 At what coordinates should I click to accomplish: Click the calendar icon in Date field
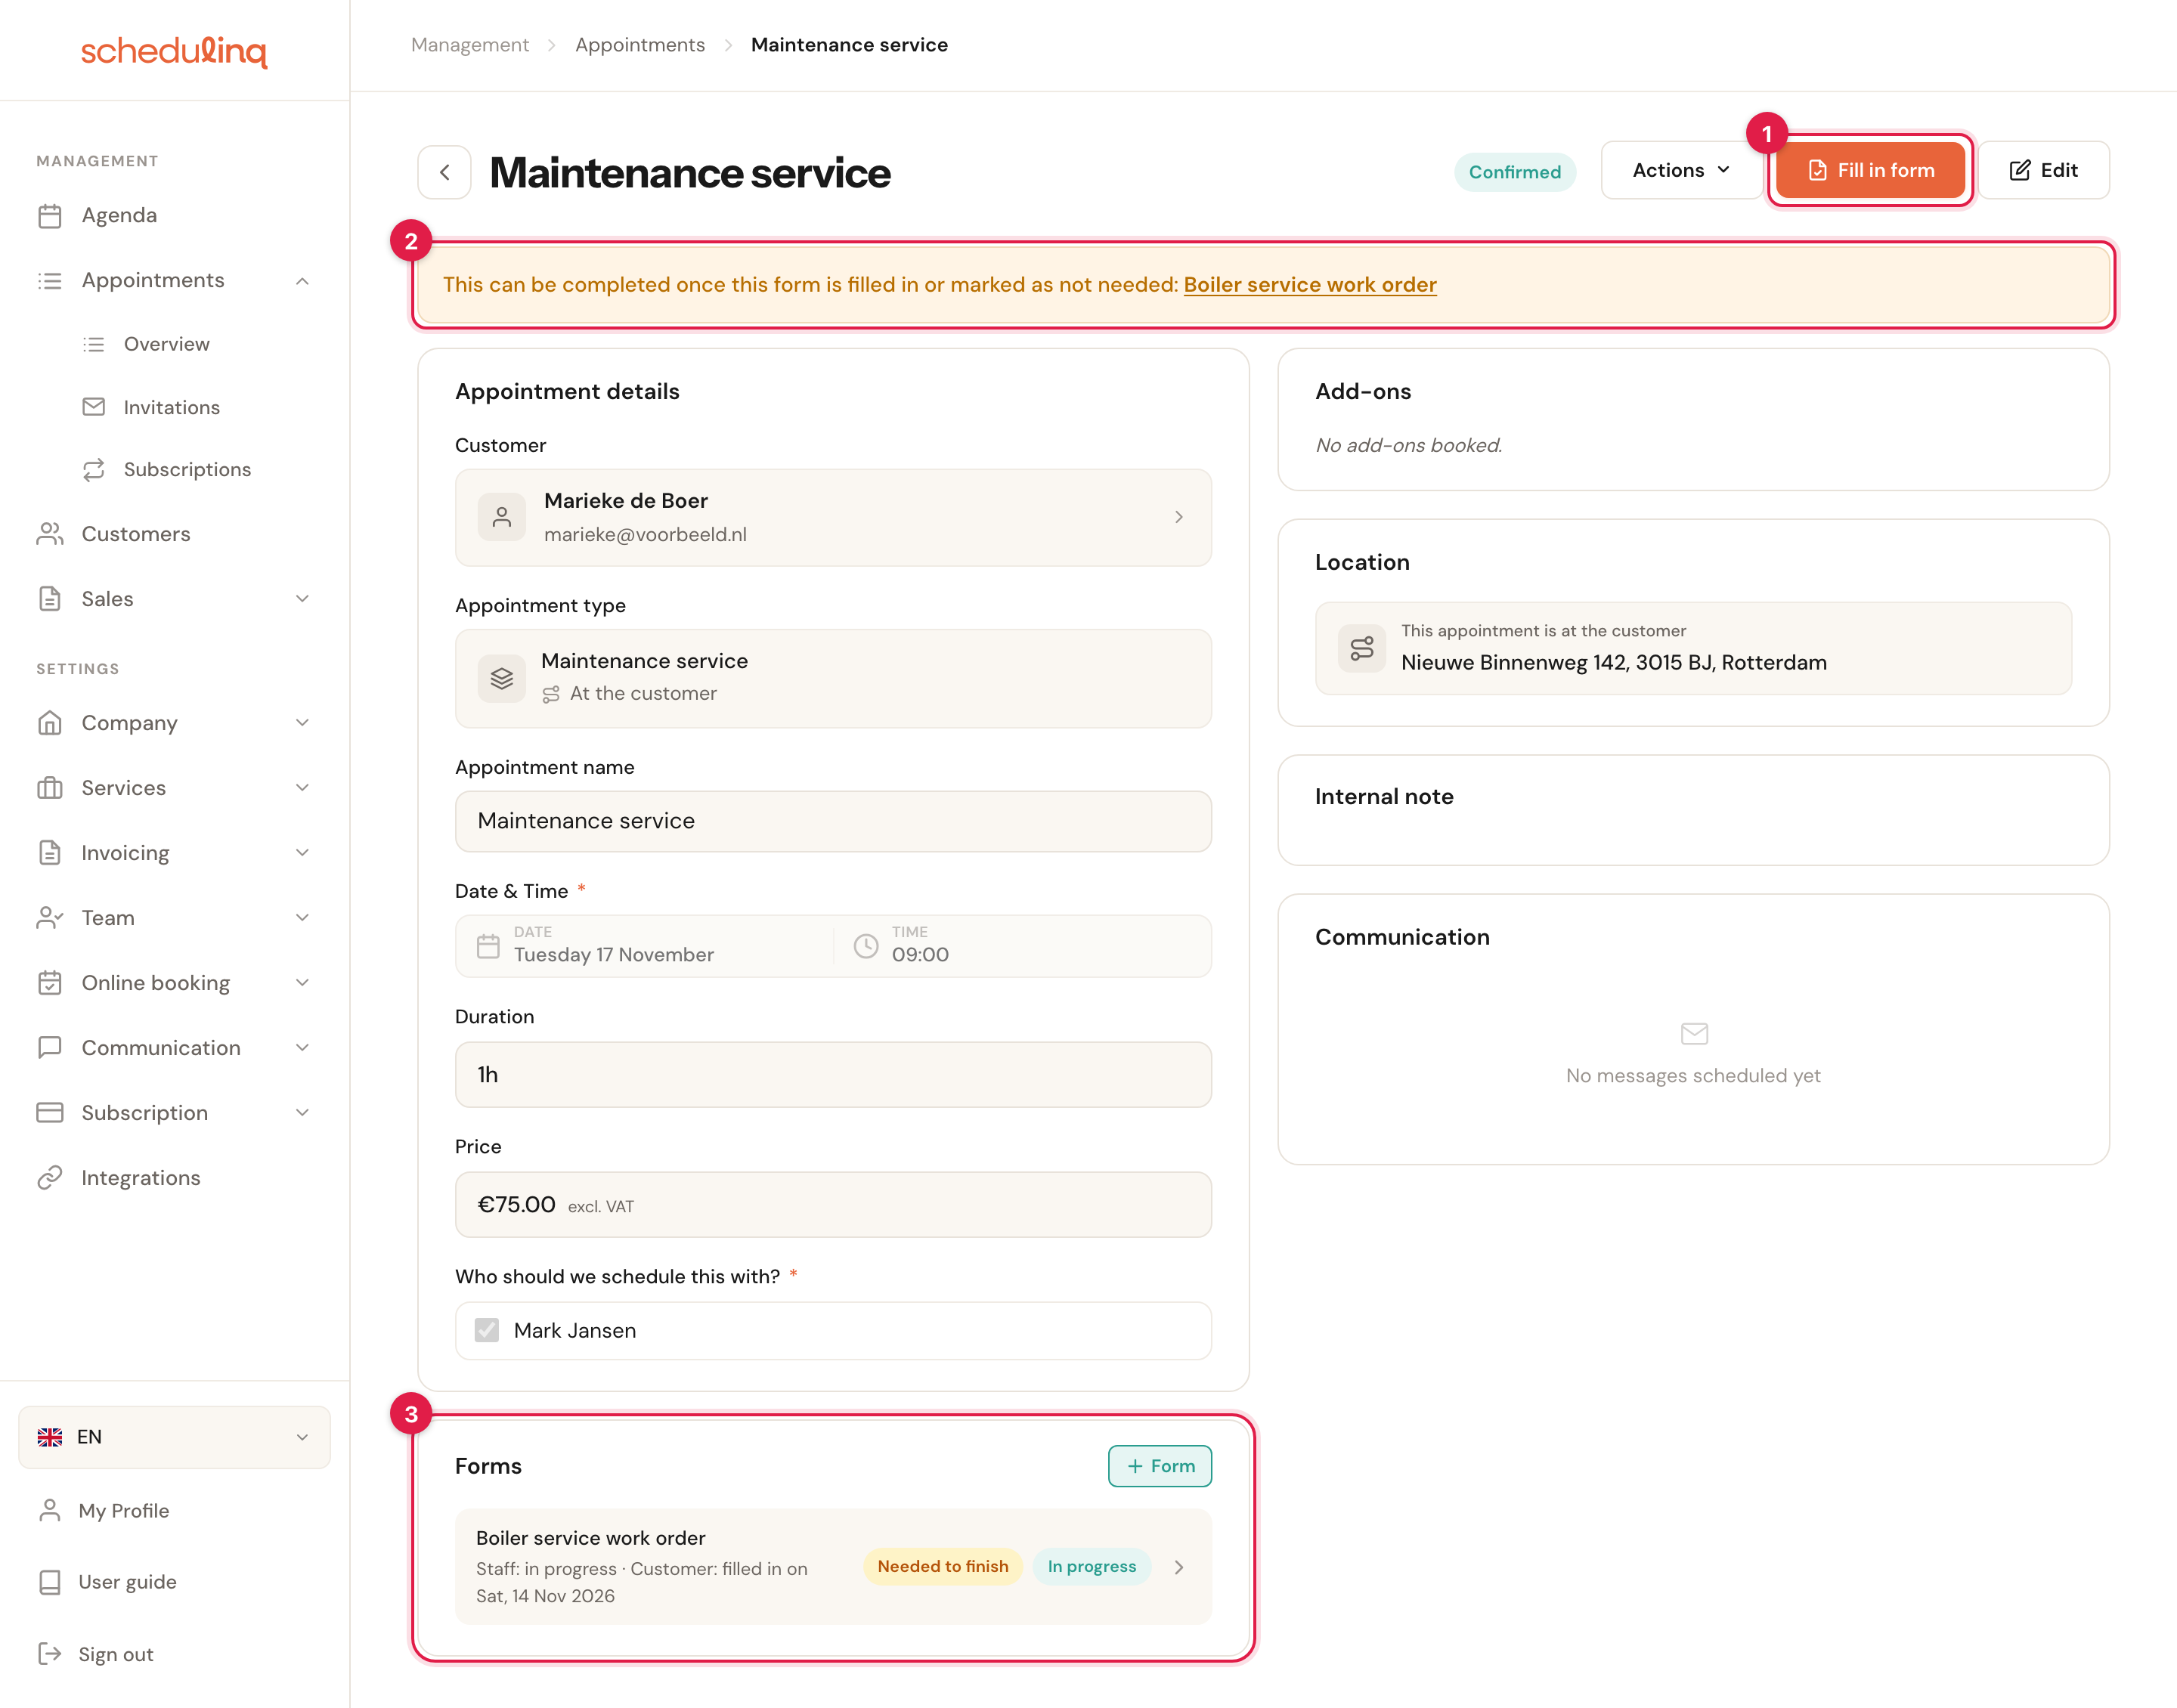point(488,946)
